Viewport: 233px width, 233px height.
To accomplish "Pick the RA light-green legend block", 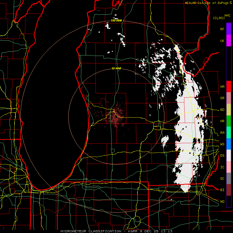I will coord(229,133).
